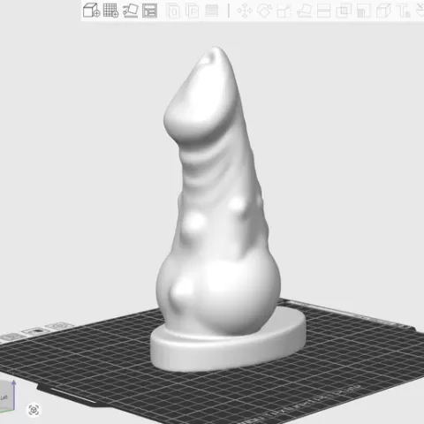
Task: Click the Arrange all objects icon
Action: click(x=149, y=11)
